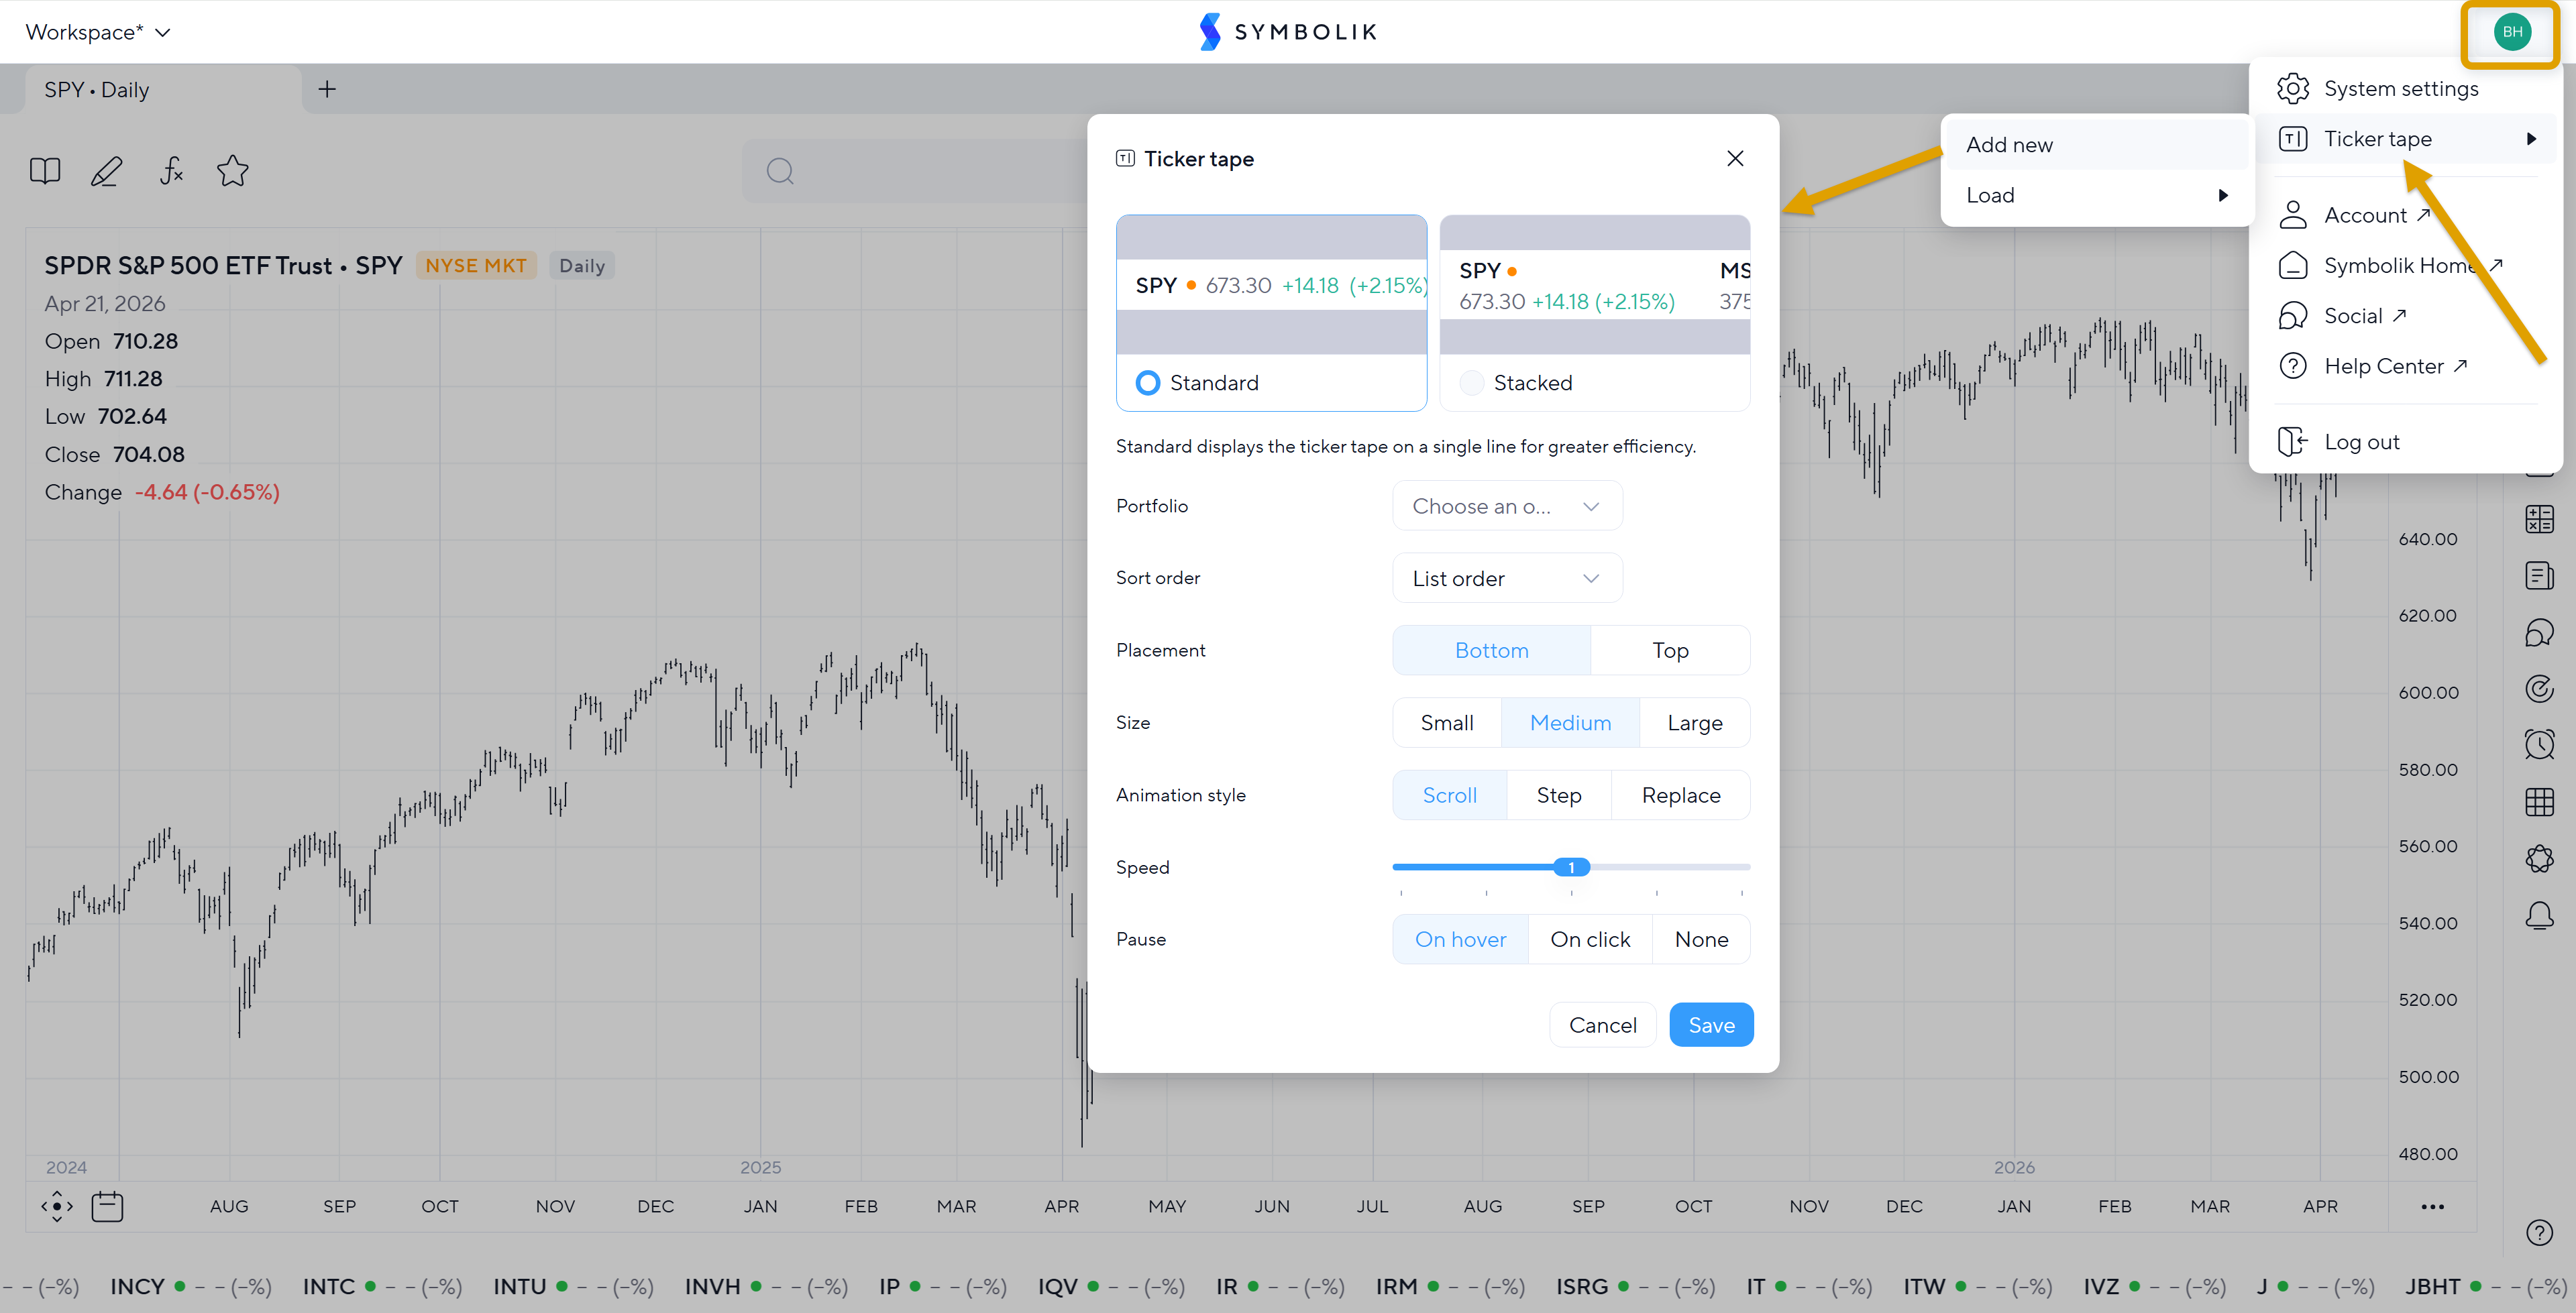Select the Standard ticker layout radio
This screenshot has height=1313, width=2576.
point(1148,383)
